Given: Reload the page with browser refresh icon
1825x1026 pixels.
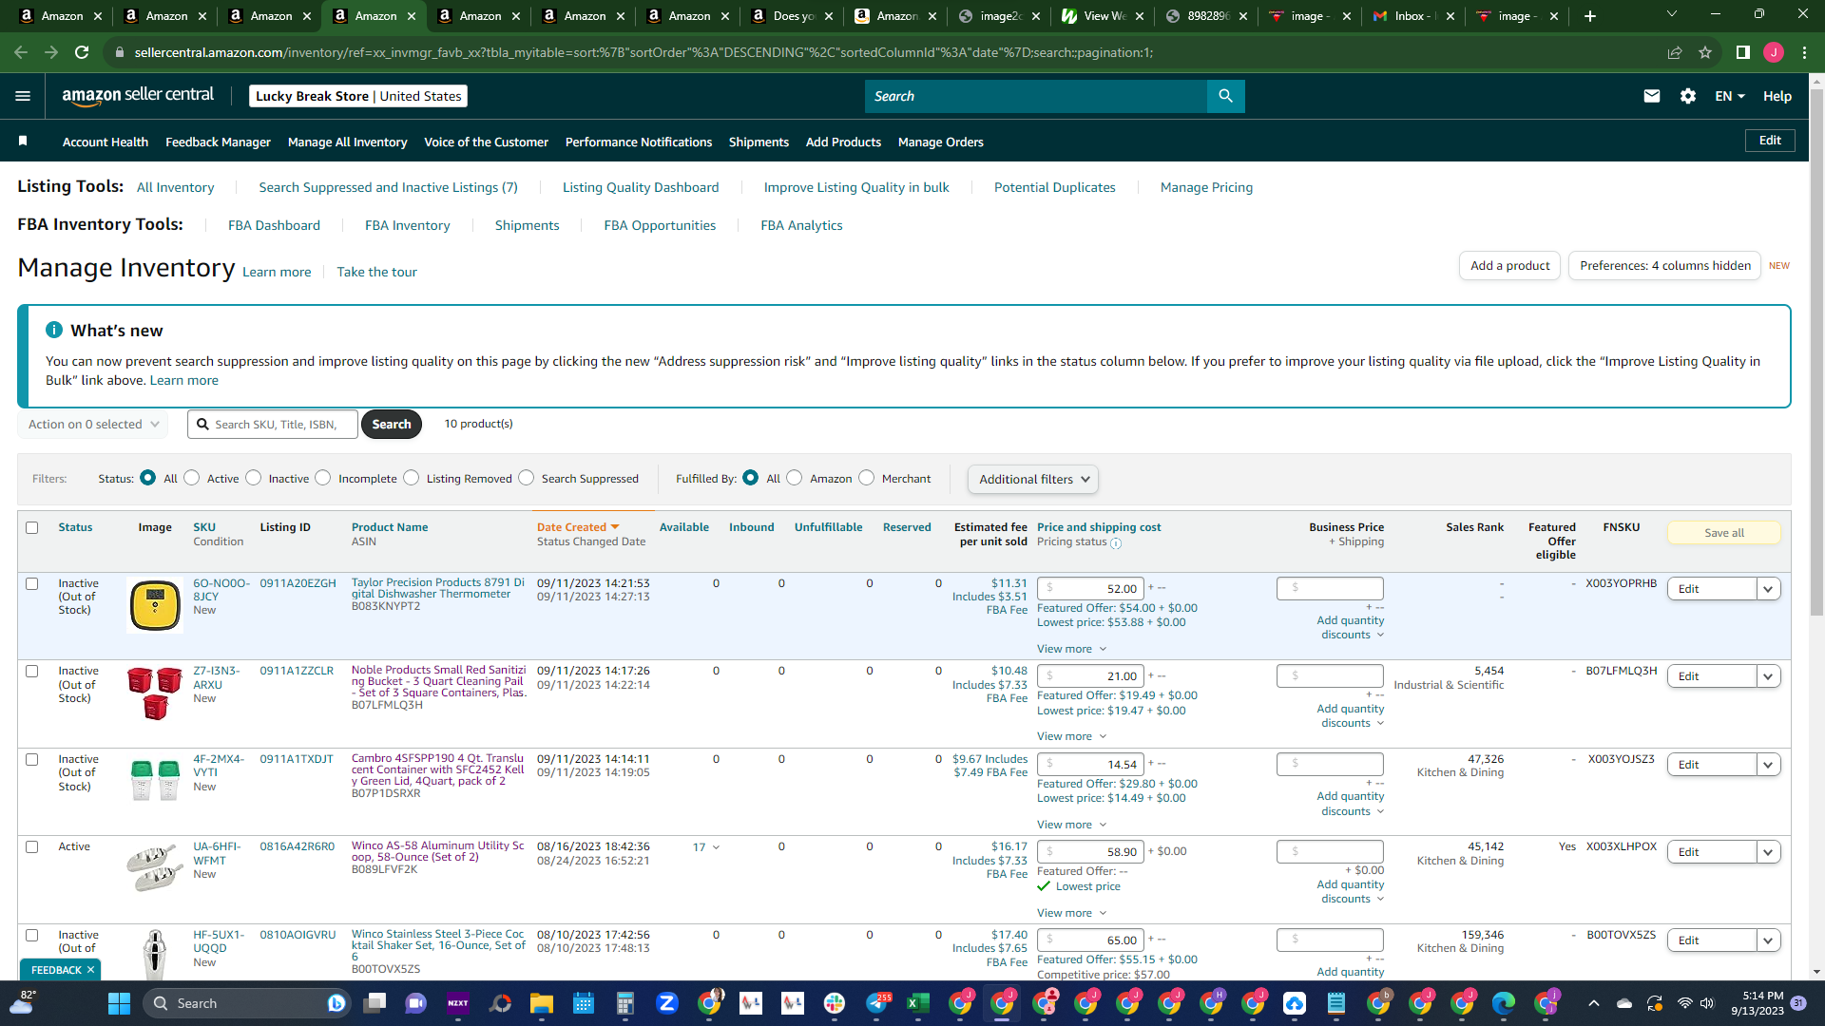Looking at the screenshot, I should click(x=82, y=52).
